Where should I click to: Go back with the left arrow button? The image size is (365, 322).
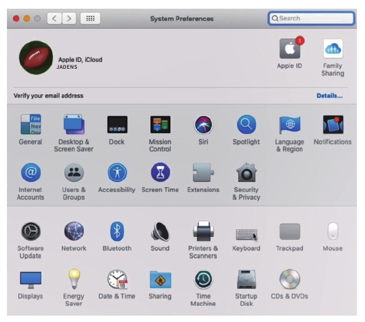tap(54, 18)
